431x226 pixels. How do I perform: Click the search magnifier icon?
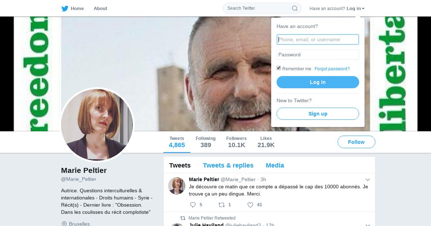(295, 8)
